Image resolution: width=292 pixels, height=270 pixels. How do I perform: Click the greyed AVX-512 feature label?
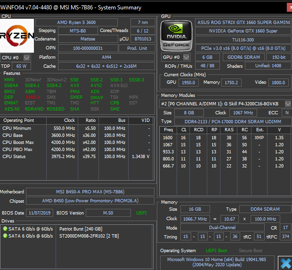tap(119, 86)
